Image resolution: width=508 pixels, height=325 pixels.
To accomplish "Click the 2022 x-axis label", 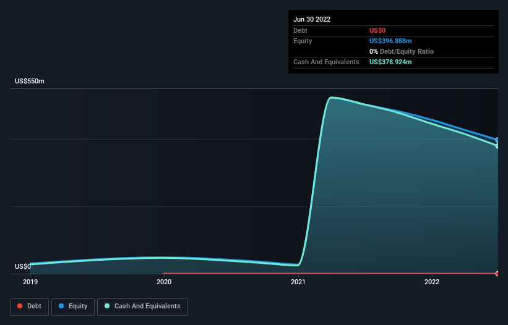I will [432, 282].
